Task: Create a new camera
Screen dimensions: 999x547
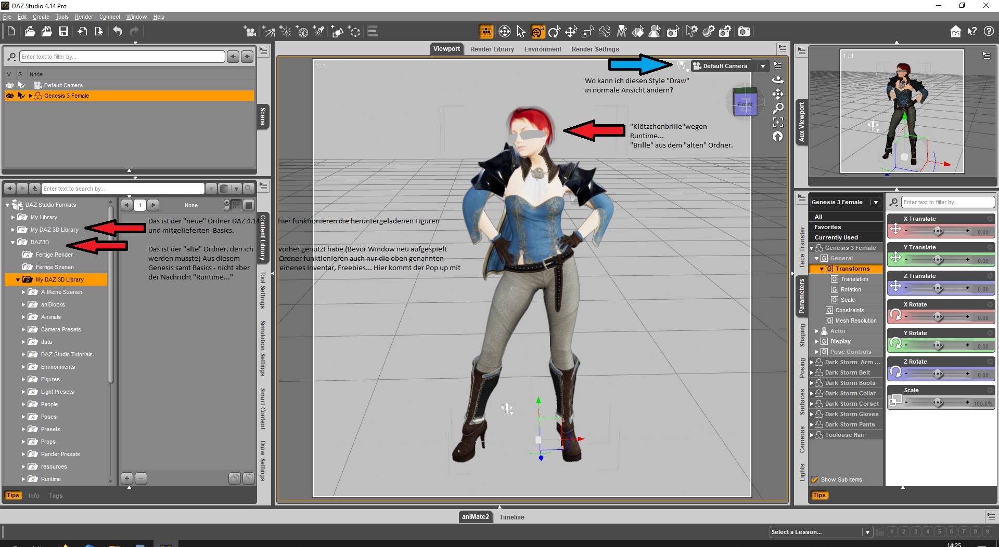Action: (250, 32)
